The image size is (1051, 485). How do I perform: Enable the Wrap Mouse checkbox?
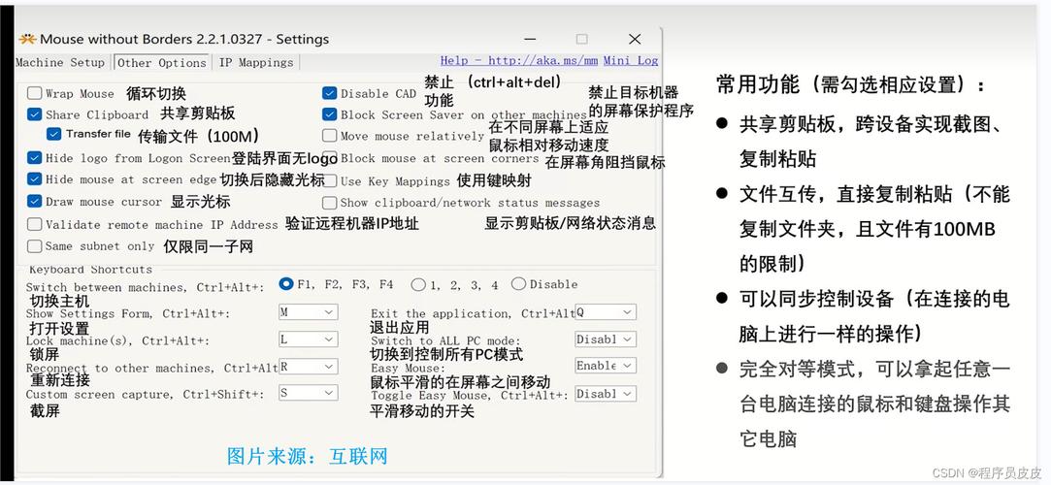pos(35,93)
